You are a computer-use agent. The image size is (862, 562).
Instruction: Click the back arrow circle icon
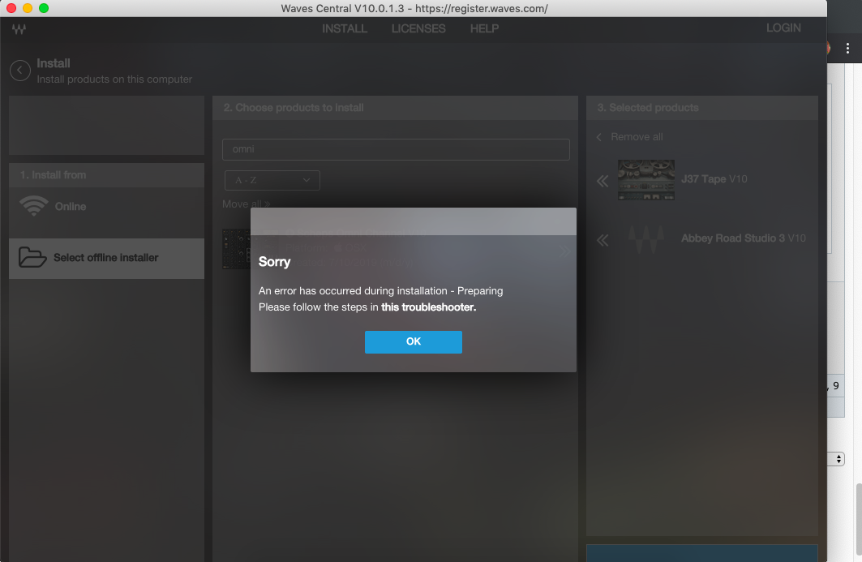(20, 71)
